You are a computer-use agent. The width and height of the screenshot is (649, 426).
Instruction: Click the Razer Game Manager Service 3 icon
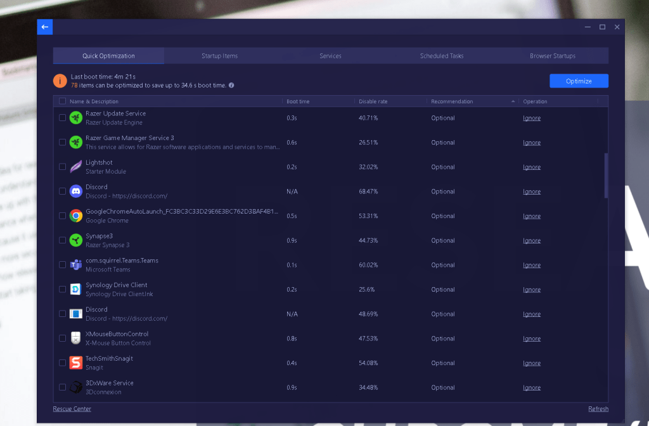pyautogui.click(x=76, y=143)
